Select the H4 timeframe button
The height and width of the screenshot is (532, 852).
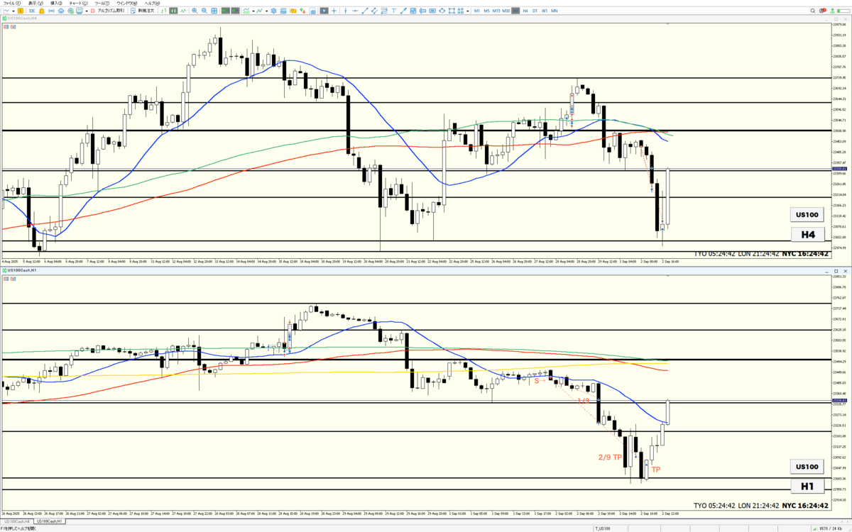pos(525,11)
